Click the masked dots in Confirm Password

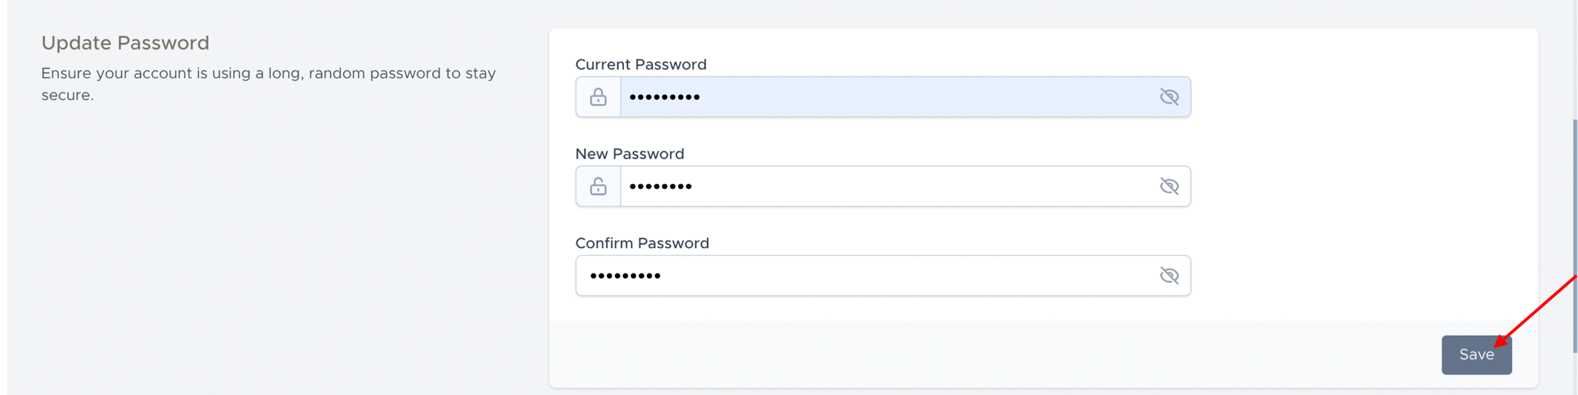coord(625,276)
